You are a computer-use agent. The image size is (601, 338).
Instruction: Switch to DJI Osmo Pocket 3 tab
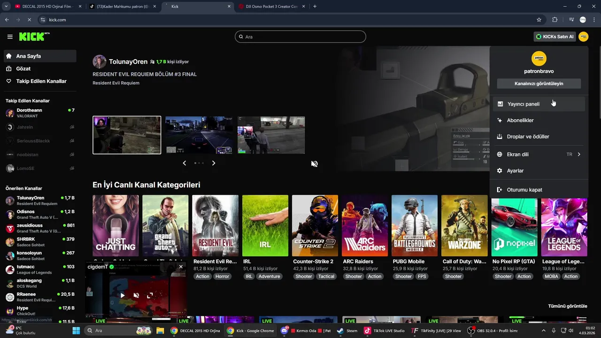[271, 7]
